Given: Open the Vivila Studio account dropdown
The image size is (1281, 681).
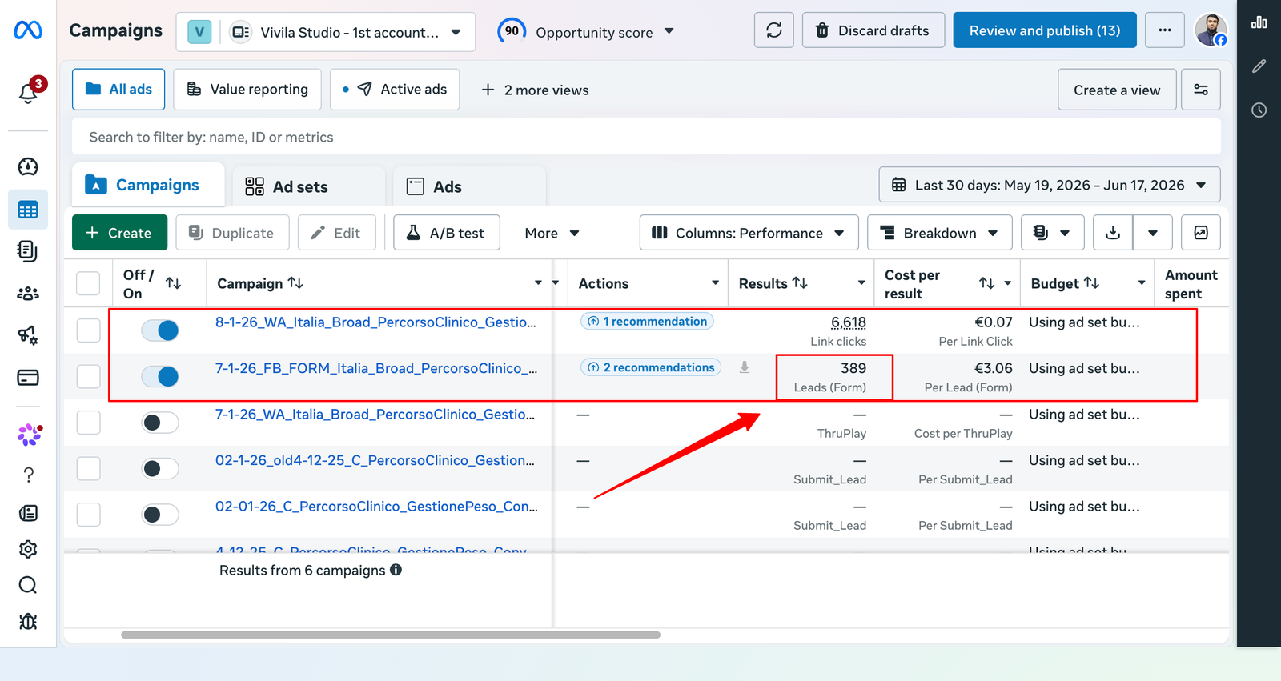Looking at the screenshot, I should coord(326,32).
